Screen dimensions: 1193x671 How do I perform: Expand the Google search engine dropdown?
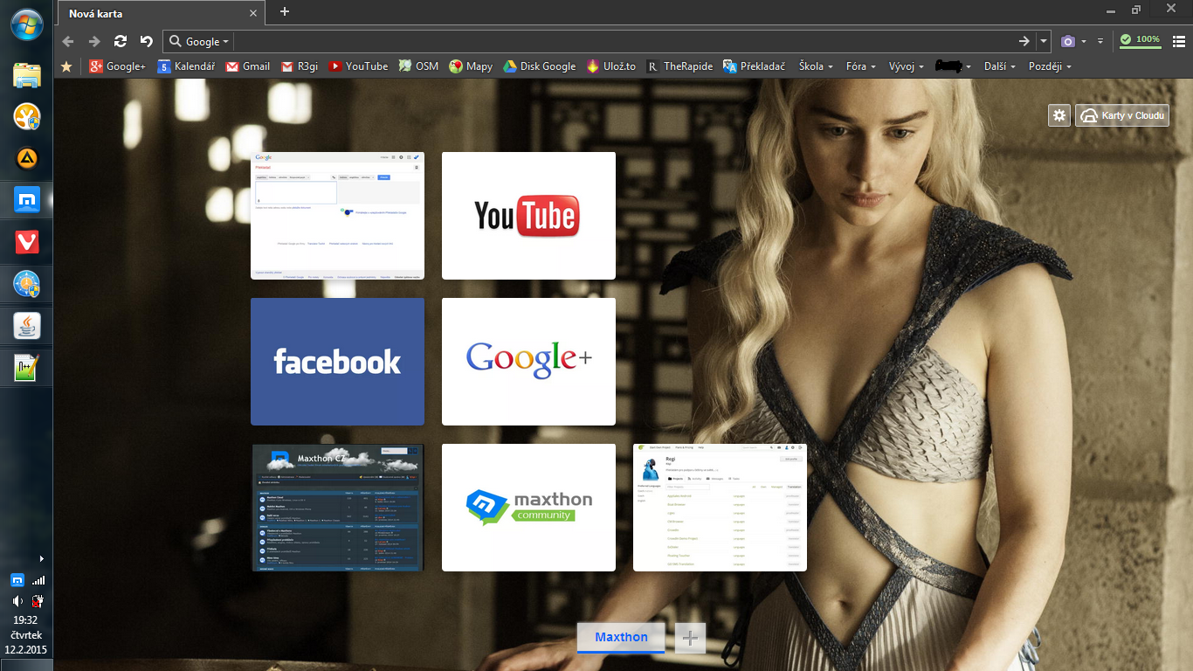(x=200, y=41)
